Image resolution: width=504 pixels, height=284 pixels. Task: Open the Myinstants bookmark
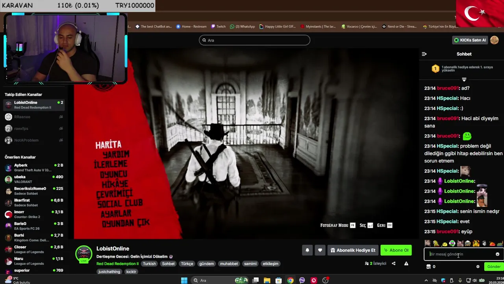pyautogui.click(x=318, y=26)
